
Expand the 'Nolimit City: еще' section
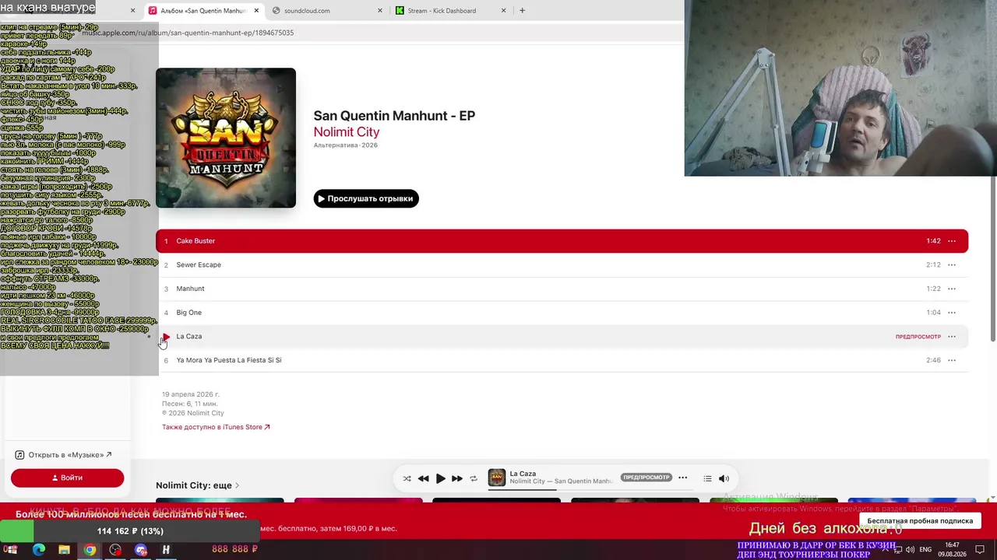click(198, 485)
